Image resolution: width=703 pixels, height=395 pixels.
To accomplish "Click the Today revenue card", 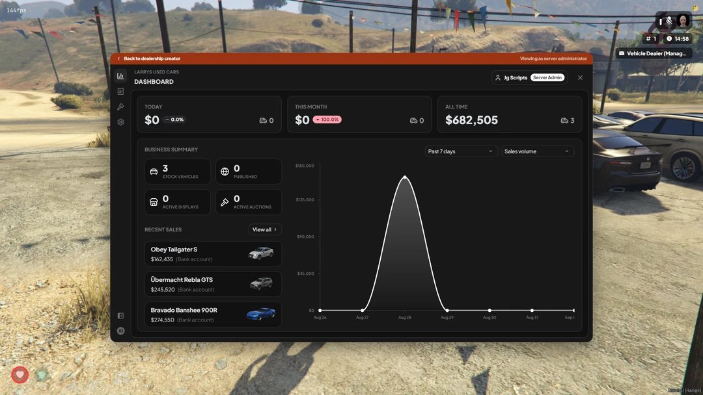I will tap(210, 114).
